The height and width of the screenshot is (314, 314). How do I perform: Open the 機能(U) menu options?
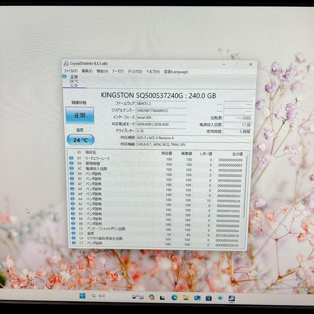coord(103,71)
